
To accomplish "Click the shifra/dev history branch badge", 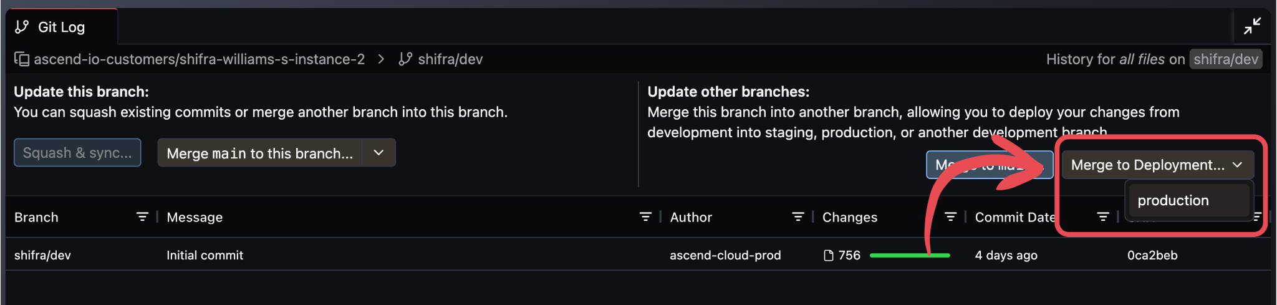I will [1225, 59].
